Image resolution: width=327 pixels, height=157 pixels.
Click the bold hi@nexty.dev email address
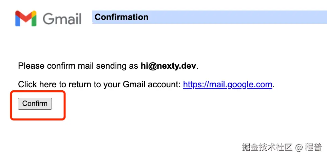[169, 66]
